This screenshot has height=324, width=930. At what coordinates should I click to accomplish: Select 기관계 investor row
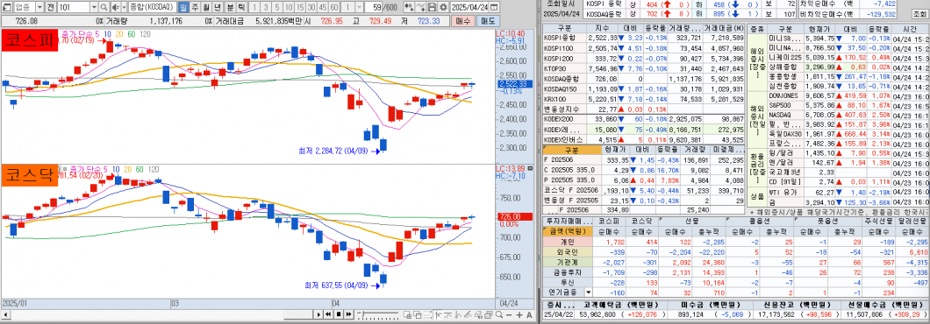click(x=735, y=263)
